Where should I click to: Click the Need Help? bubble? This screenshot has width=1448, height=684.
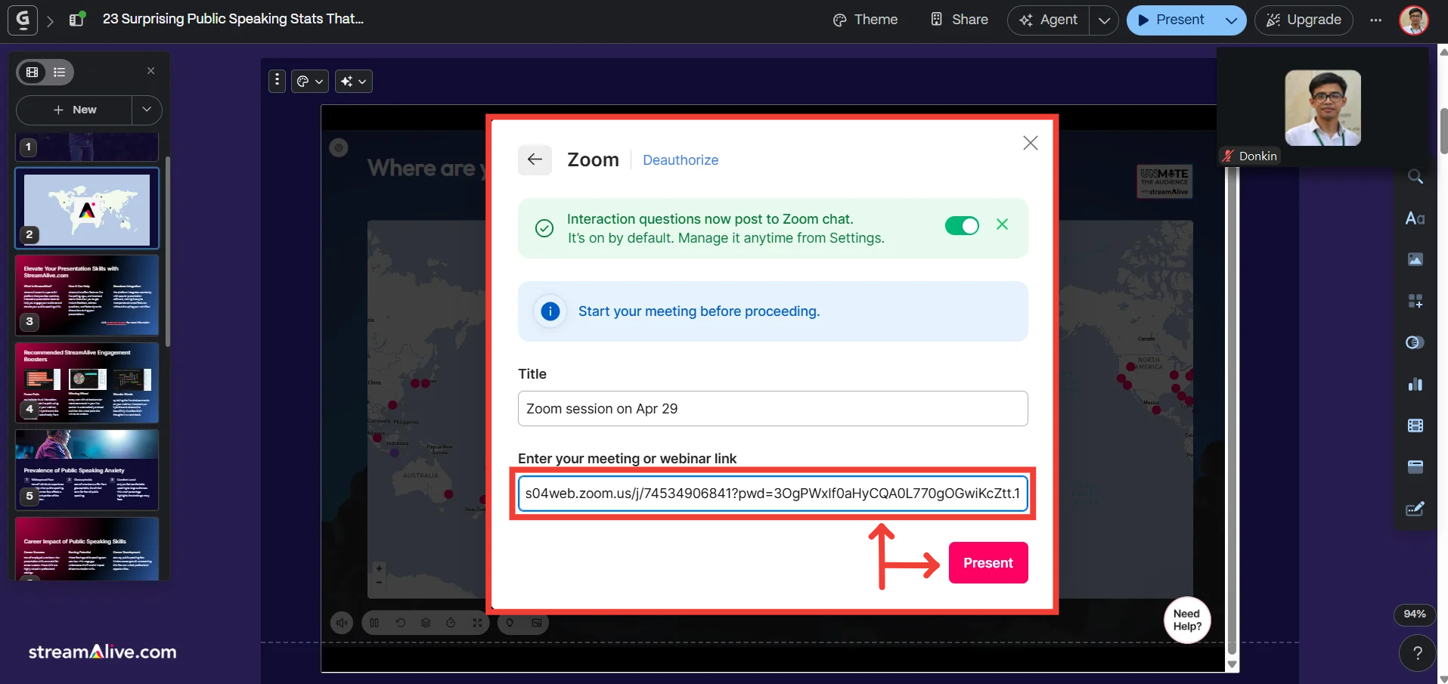[x=1187, y=621]
